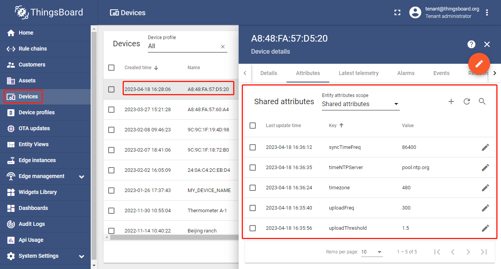501x269 pixels.
Task: Add a new shared attribute
Action: tap(451, 101)
